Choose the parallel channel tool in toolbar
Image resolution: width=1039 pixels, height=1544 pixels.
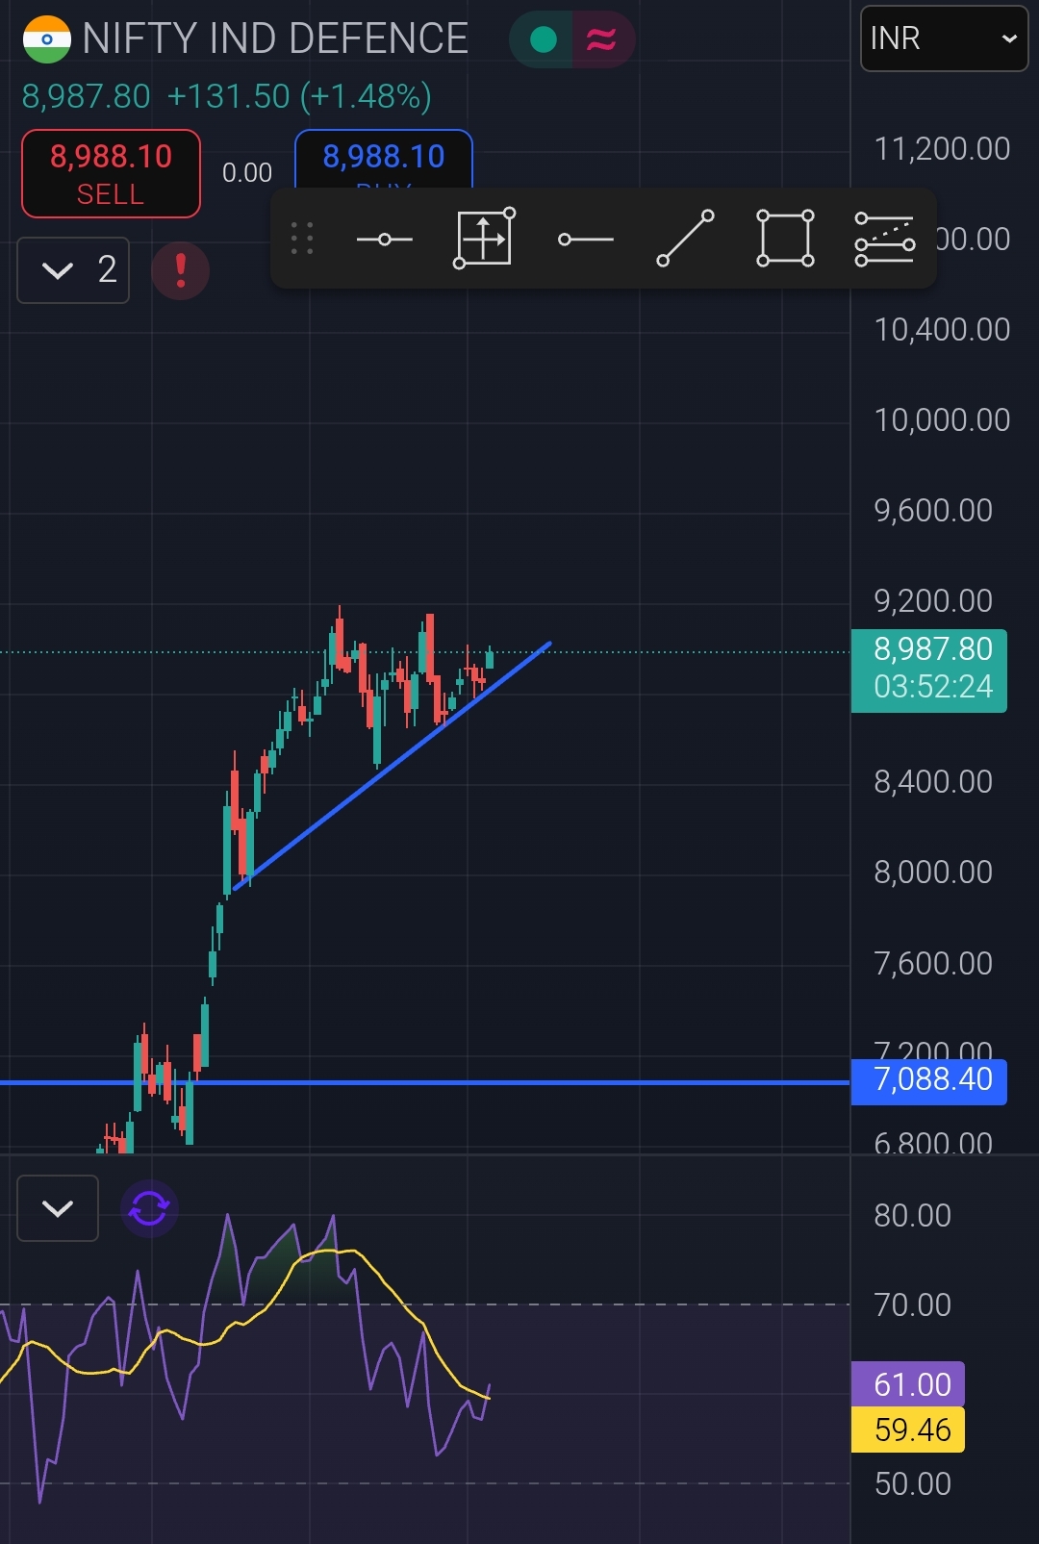884,239
